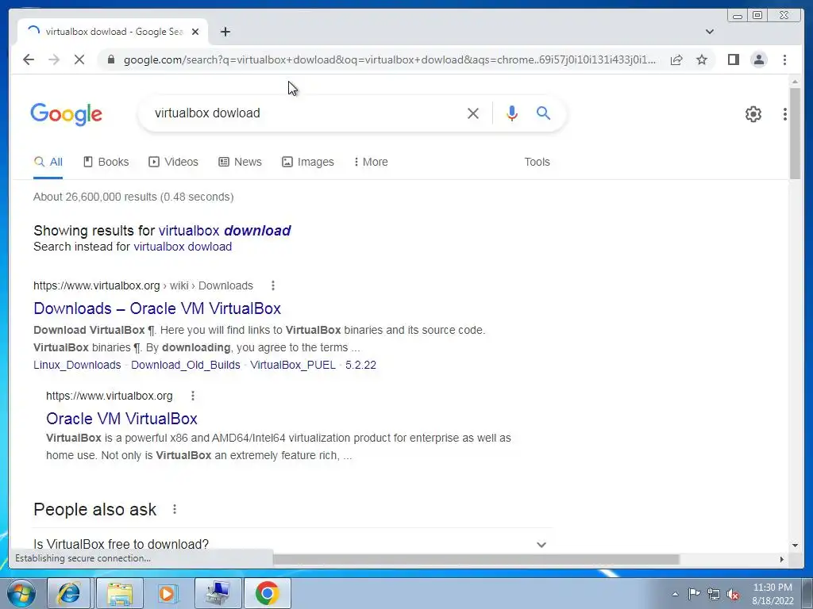Launch Internet Explorer from taskbar
813x609 pixels.
coord(69,593)
